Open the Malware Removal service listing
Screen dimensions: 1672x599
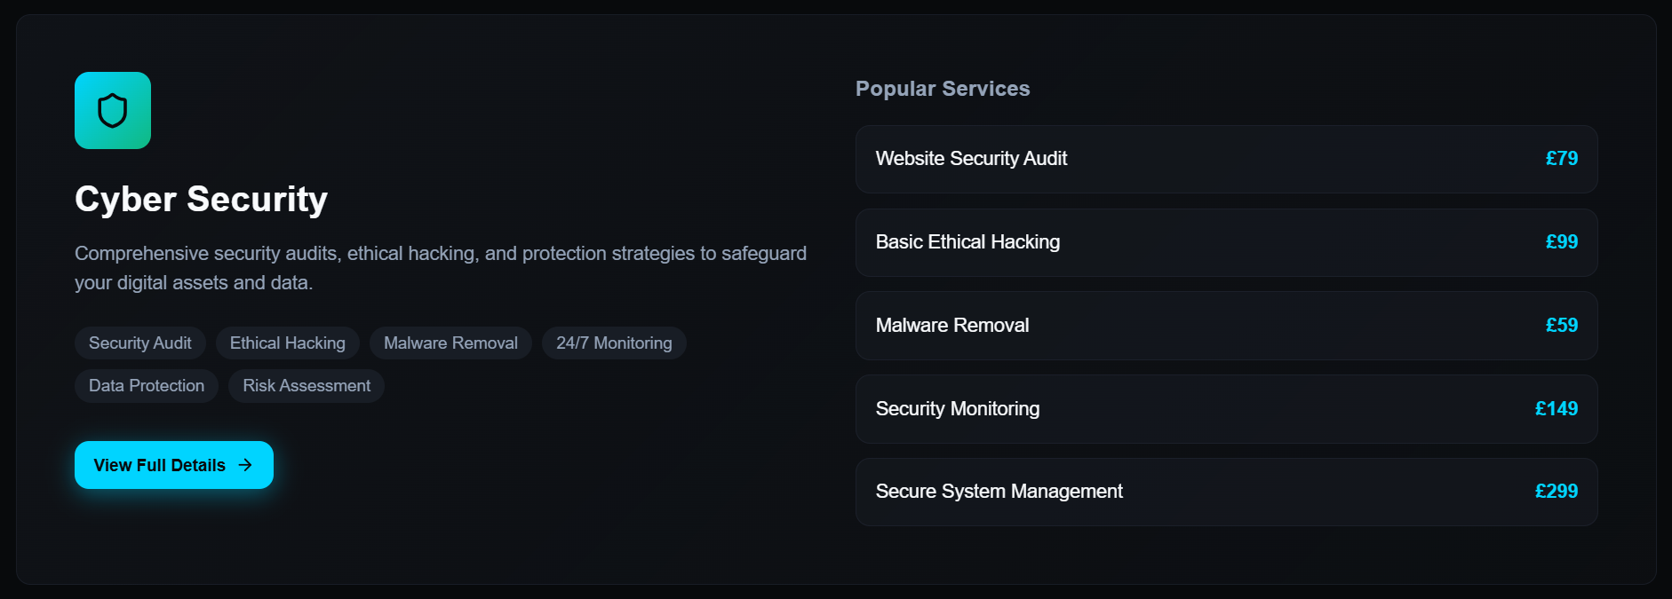coord(1226,326)
